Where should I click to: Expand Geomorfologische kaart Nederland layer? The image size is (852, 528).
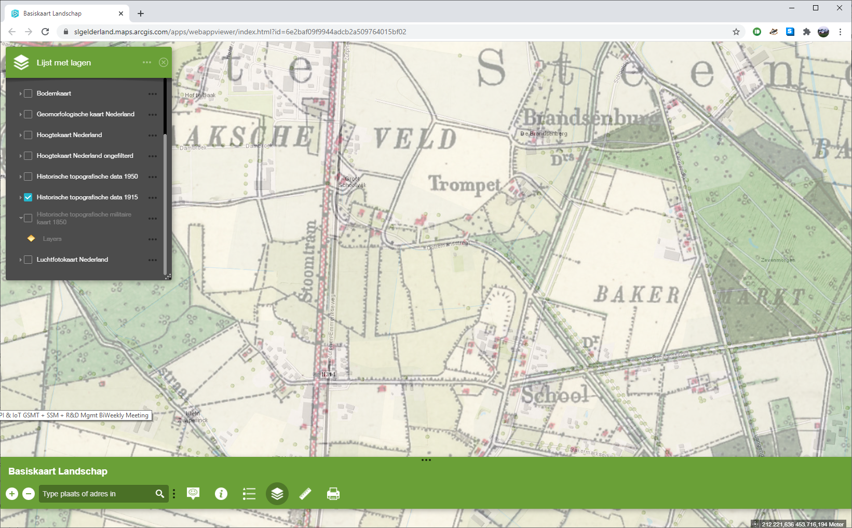[x=20, y=114]
